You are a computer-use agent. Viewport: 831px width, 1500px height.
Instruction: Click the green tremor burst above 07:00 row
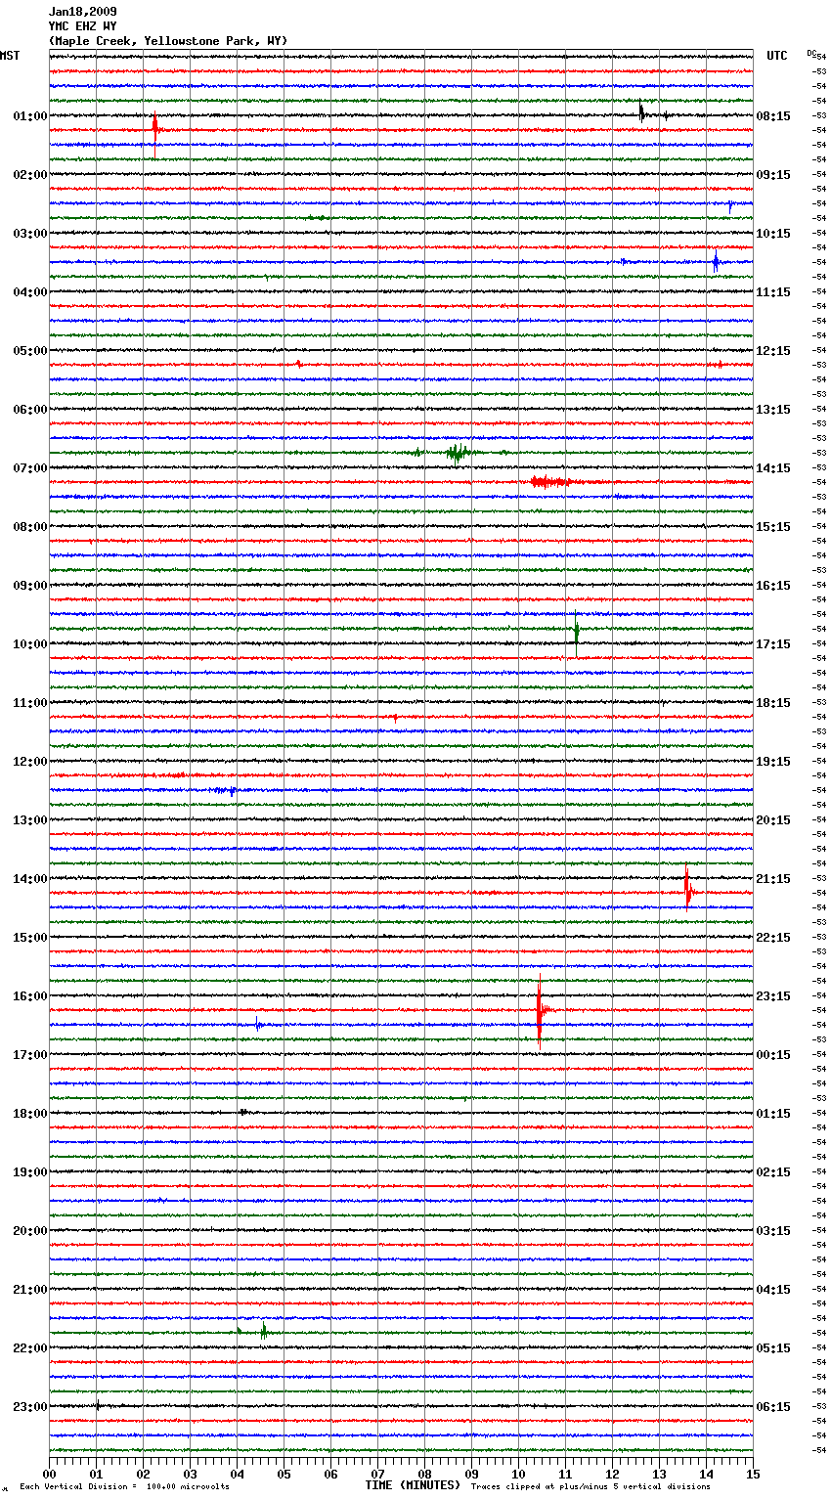pos(457,453)
